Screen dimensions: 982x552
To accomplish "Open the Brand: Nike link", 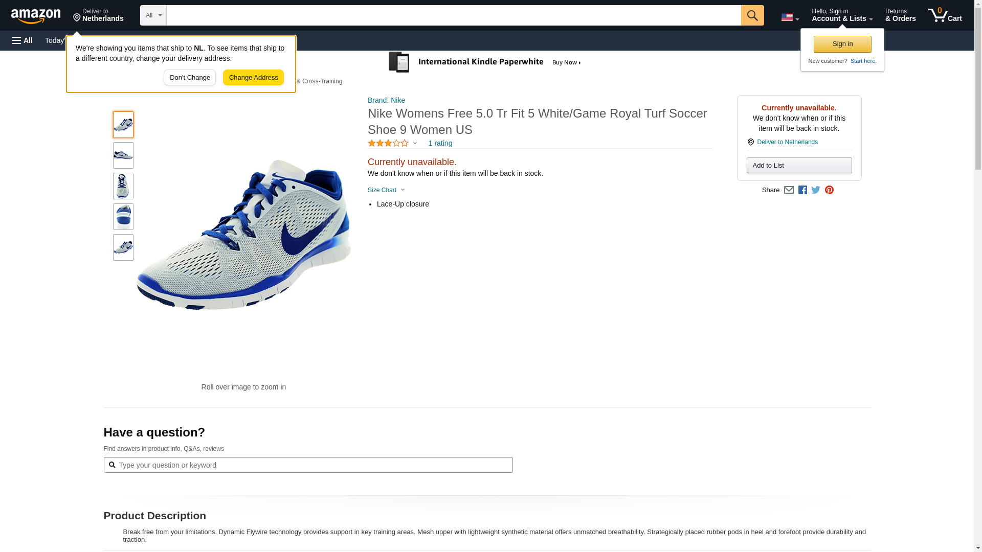I will tap(386, 100).
